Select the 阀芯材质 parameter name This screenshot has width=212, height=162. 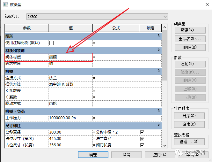13,64
